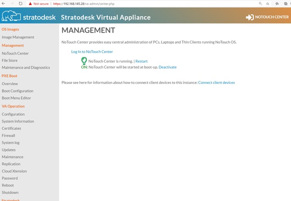Open Log In to NoTouch Center link
The width and height of the screenshot is (291, 201).
pos(92,52)
